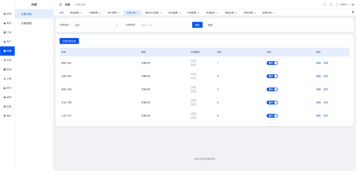Image resolution: width=356 pixels, height=171 pixels.
Task: Close the 商城主题 tab
Action: point(236,13)
